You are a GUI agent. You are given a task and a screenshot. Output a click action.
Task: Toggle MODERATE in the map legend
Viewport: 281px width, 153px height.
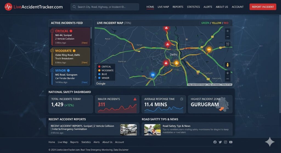106,70
